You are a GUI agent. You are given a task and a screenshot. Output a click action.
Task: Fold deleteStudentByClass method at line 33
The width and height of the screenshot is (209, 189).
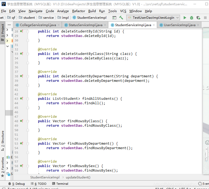click(x=28, y=54)
